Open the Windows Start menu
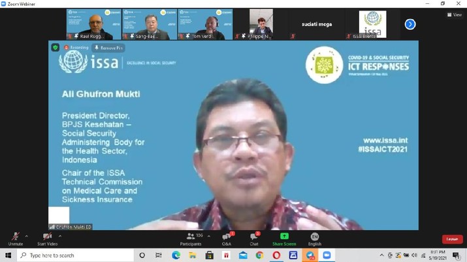This screenshot has width=467, height=262. point(8,255)
